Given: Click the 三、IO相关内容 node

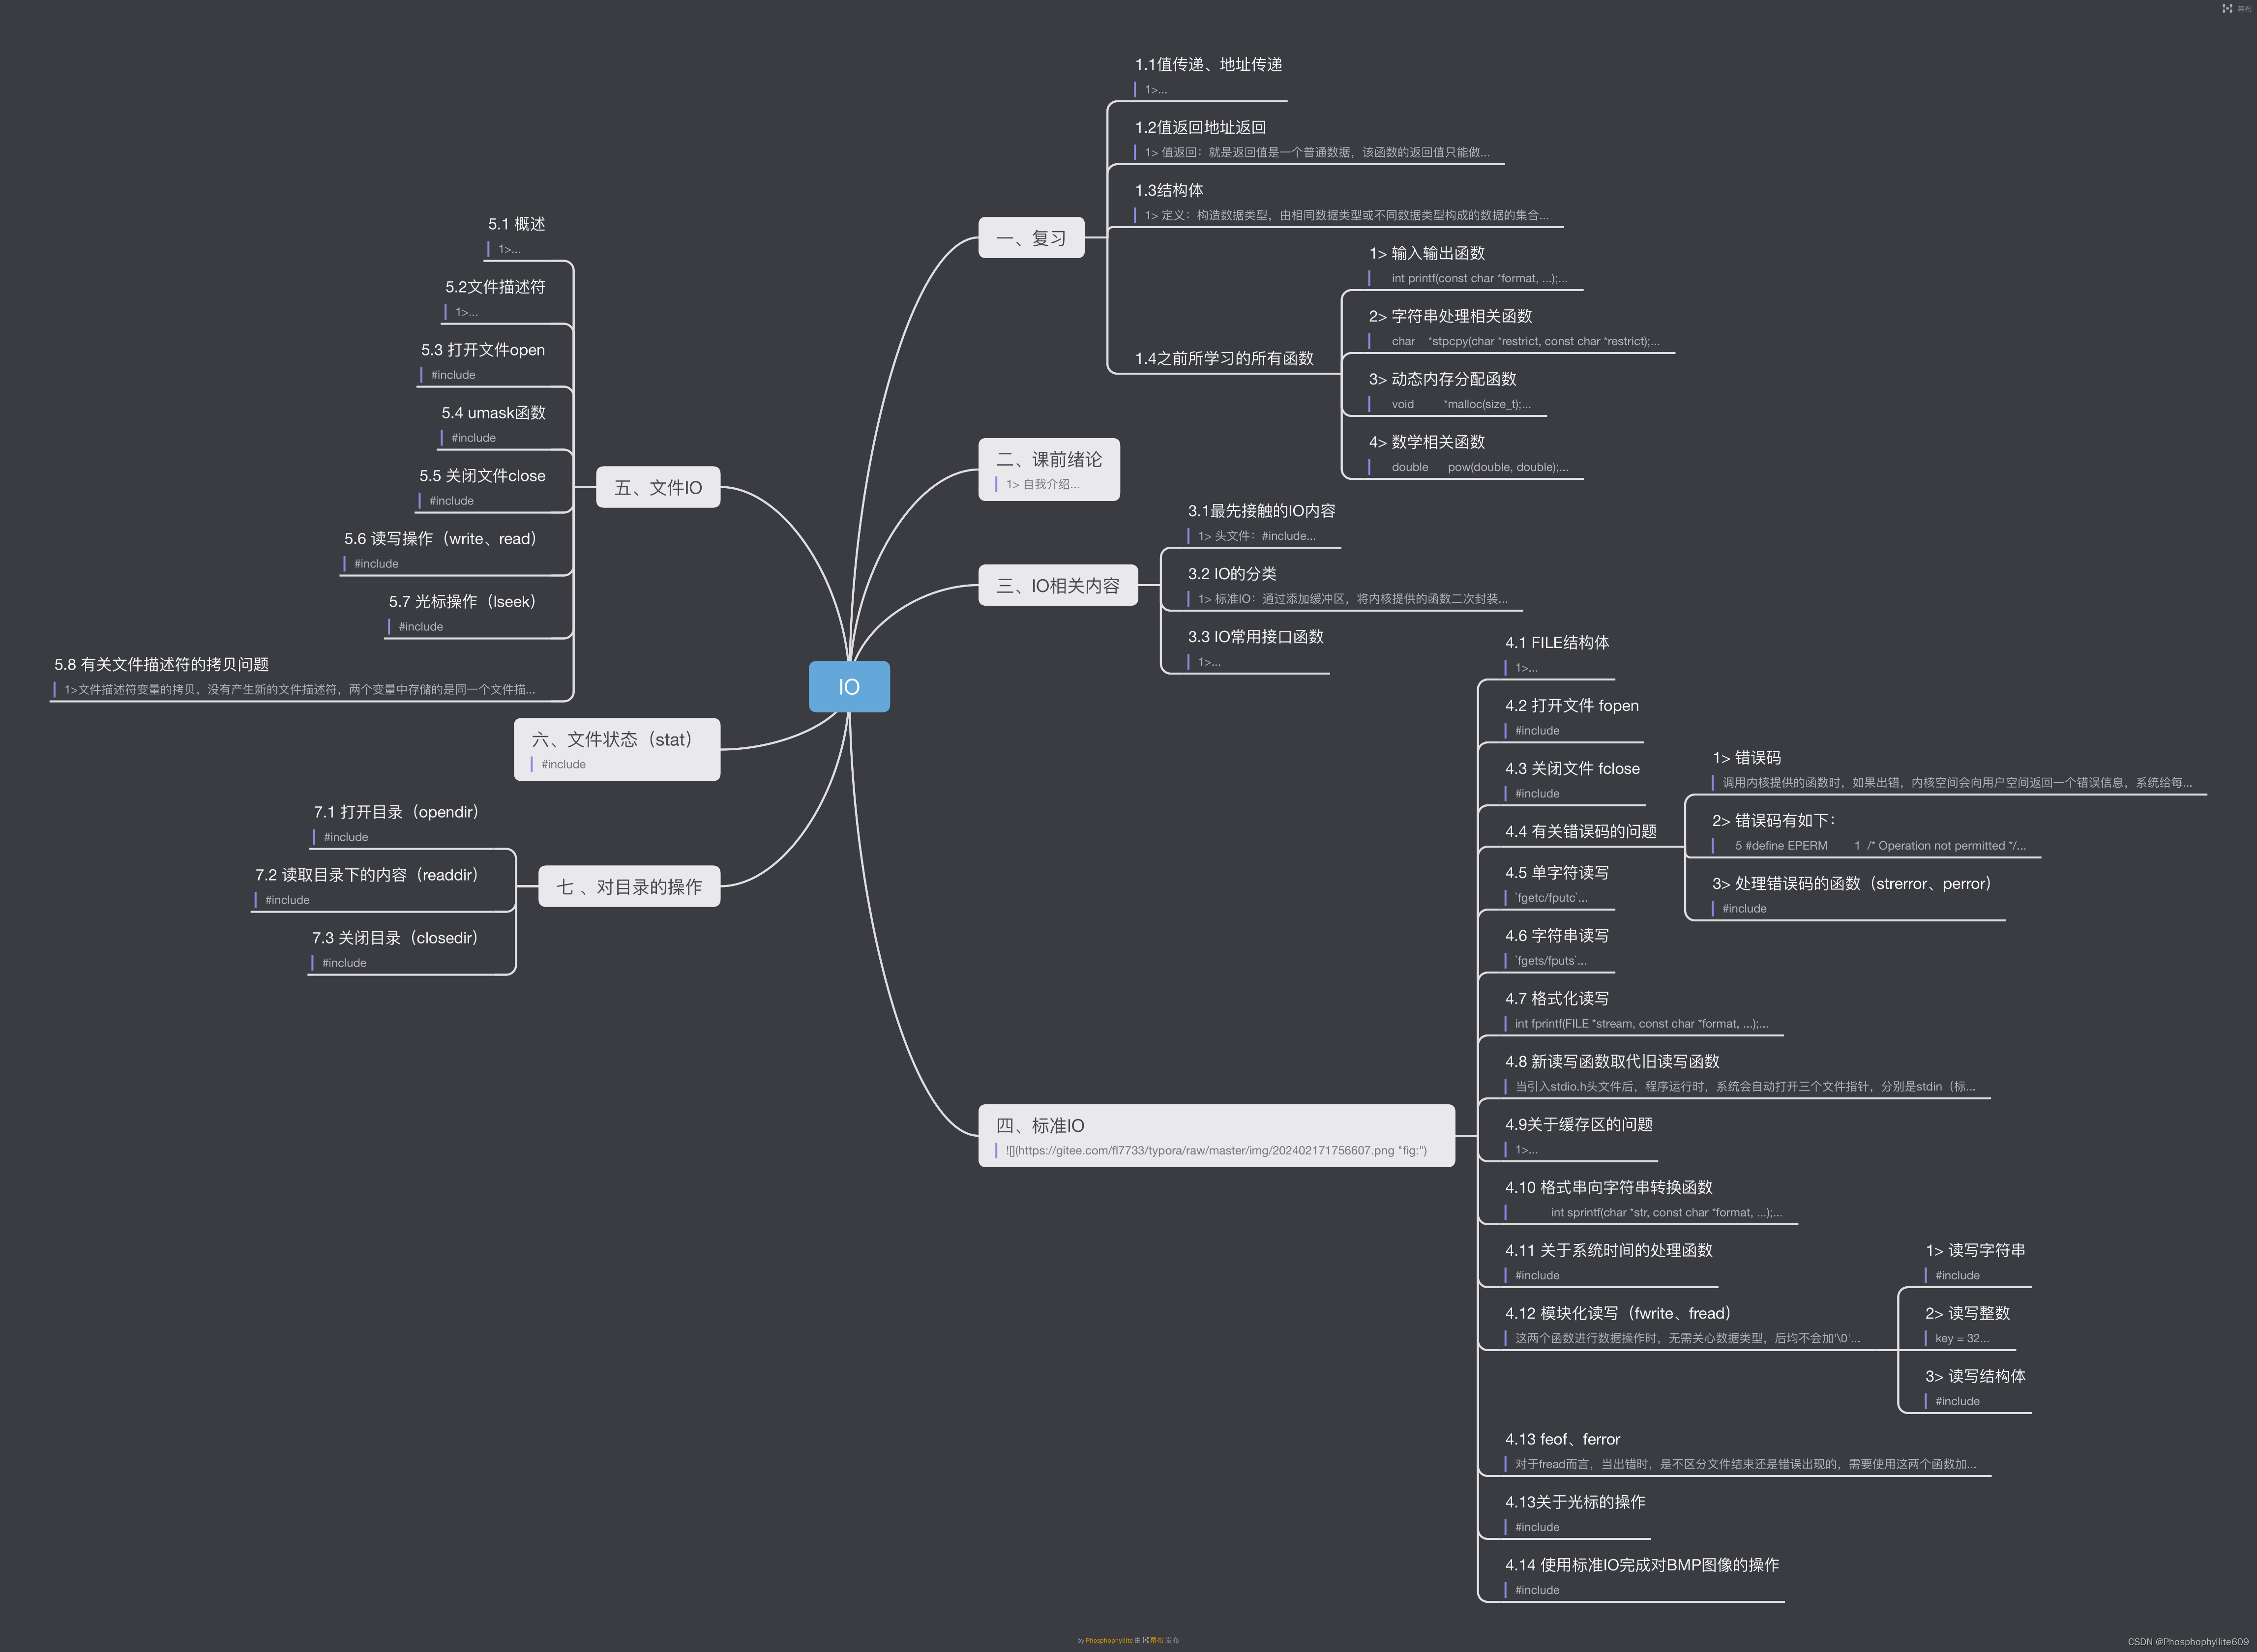Looking at the screenshot, I should point(1057,586).
